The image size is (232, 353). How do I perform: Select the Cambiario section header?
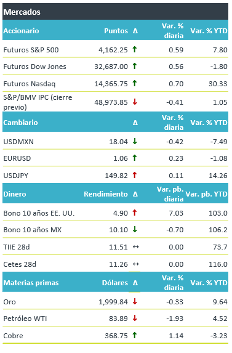tap(20, 123)
